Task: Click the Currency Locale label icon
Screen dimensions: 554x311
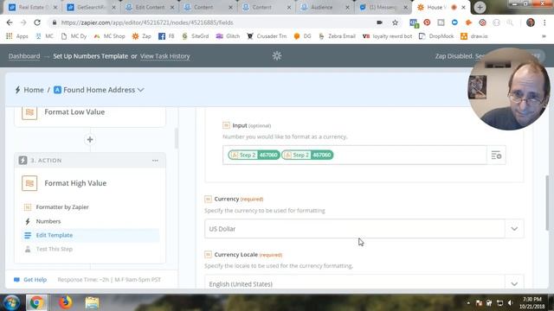Action: (208, 255)
